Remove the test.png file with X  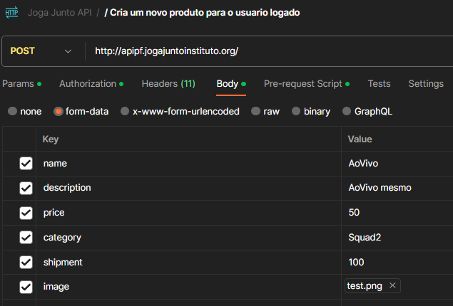coord(392,285)
